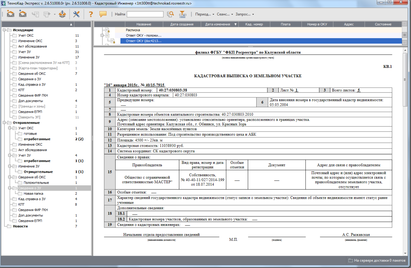The width and height of the screenshot is (411, 268).
Task: Open the greyed [Границы и зоны] folder
Action: tap(32, 106)
